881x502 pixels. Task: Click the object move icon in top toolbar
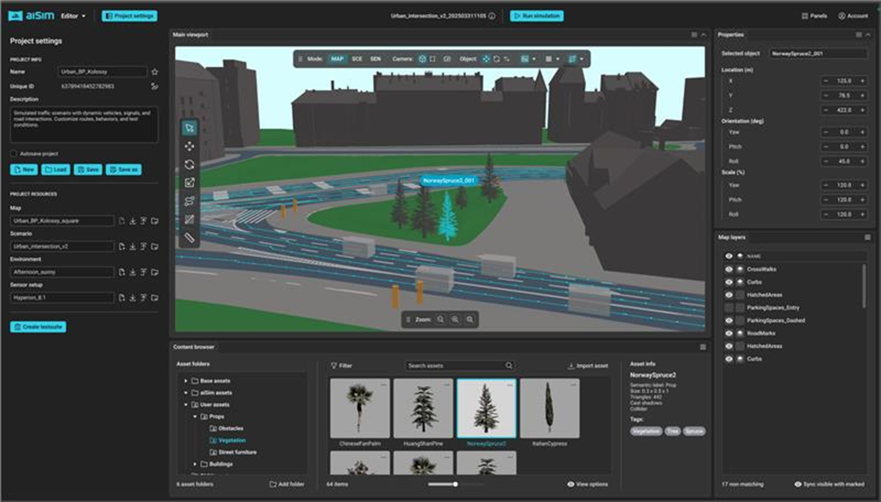pyautogui.click(x=486, y=59)
